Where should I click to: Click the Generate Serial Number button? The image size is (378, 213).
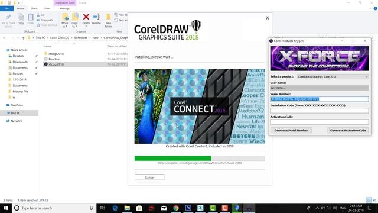coord(291,130)
